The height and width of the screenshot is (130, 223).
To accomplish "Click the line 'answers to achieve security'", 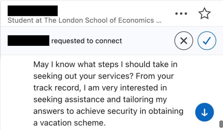I will 108,111.
